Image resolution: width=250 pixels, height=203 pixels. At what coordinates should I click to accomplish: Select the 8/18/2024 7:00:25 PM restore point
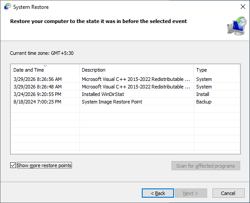pos(125,102)
